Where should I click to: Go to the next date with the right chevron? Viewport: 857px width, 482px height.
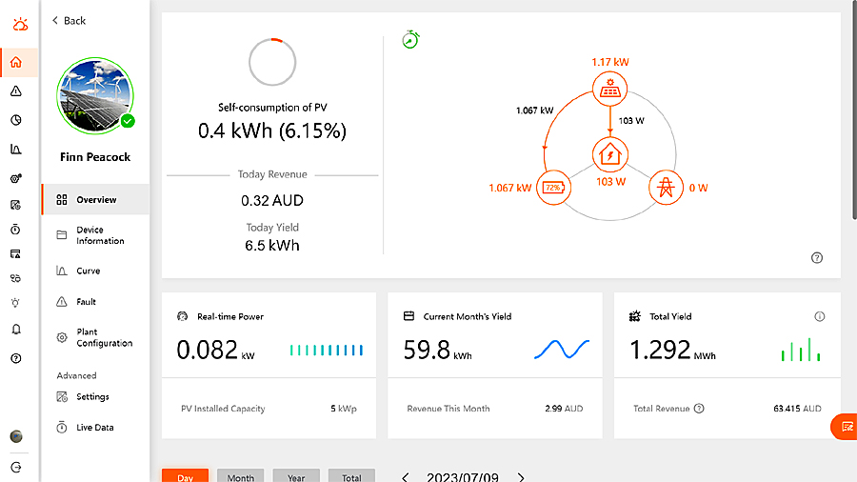[x=521, y=477]
